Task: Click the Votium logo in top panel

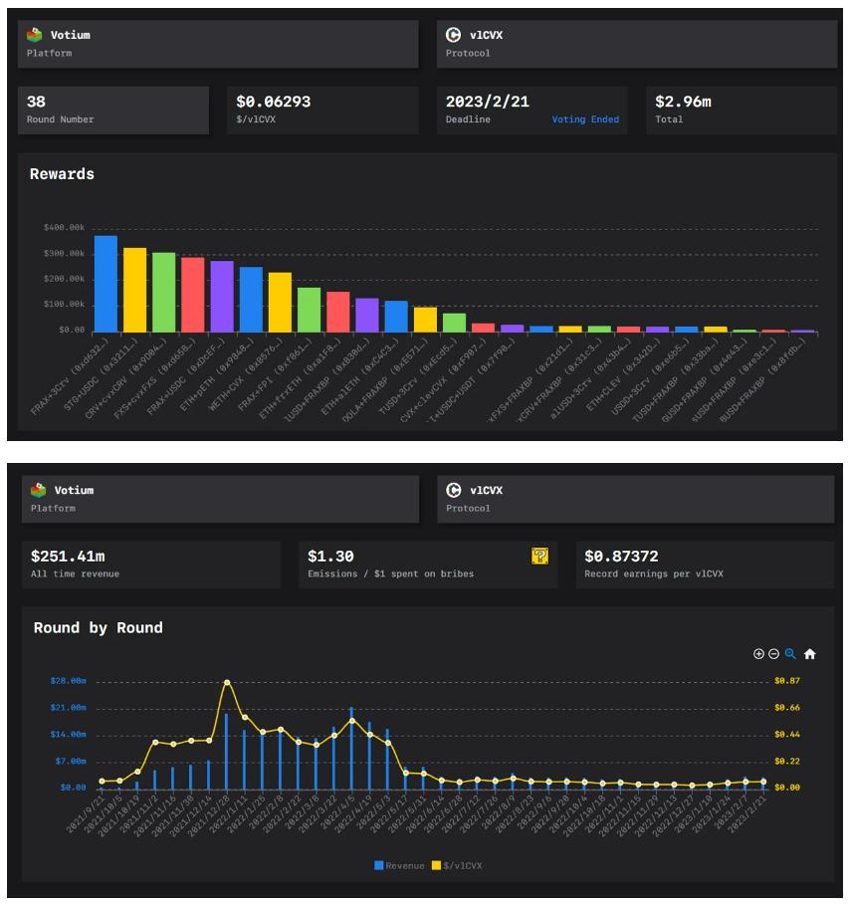Action: [38, 35]
